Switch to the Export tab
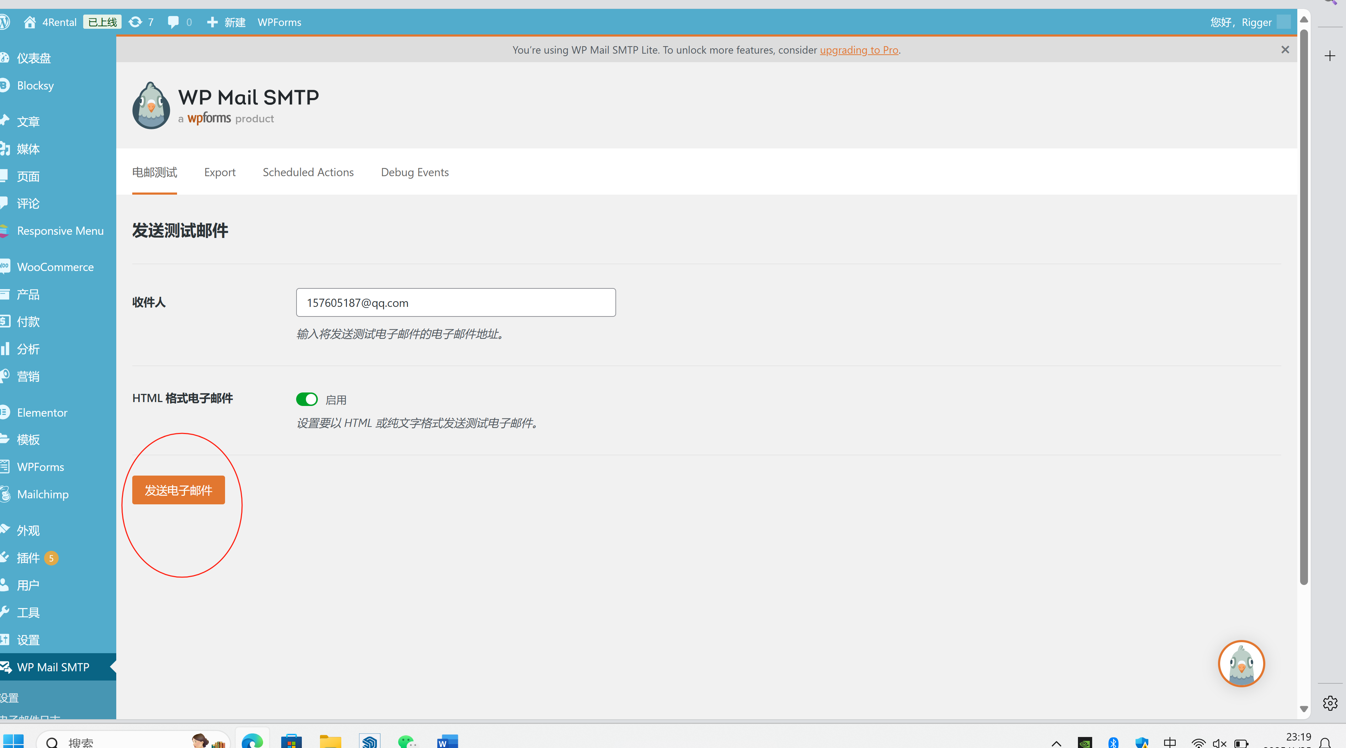 219,172
